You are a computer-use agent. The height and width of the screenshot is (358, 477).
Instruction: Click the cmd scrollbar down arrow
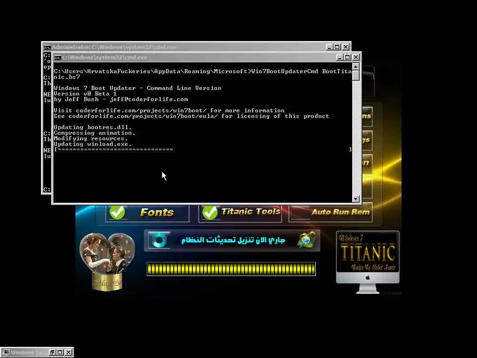click(355, 199)
